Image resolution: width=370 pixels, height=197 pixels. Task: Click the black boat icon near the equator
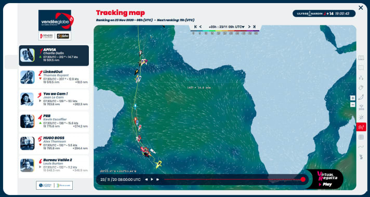click(136, 72)
